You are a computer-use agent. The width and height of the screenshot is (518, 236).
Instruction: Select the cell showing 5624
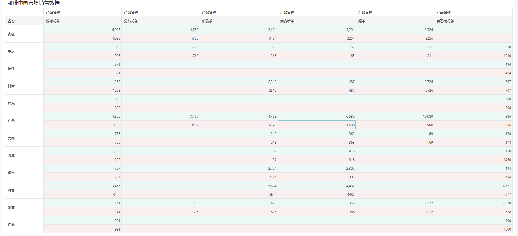coord(239,194)
